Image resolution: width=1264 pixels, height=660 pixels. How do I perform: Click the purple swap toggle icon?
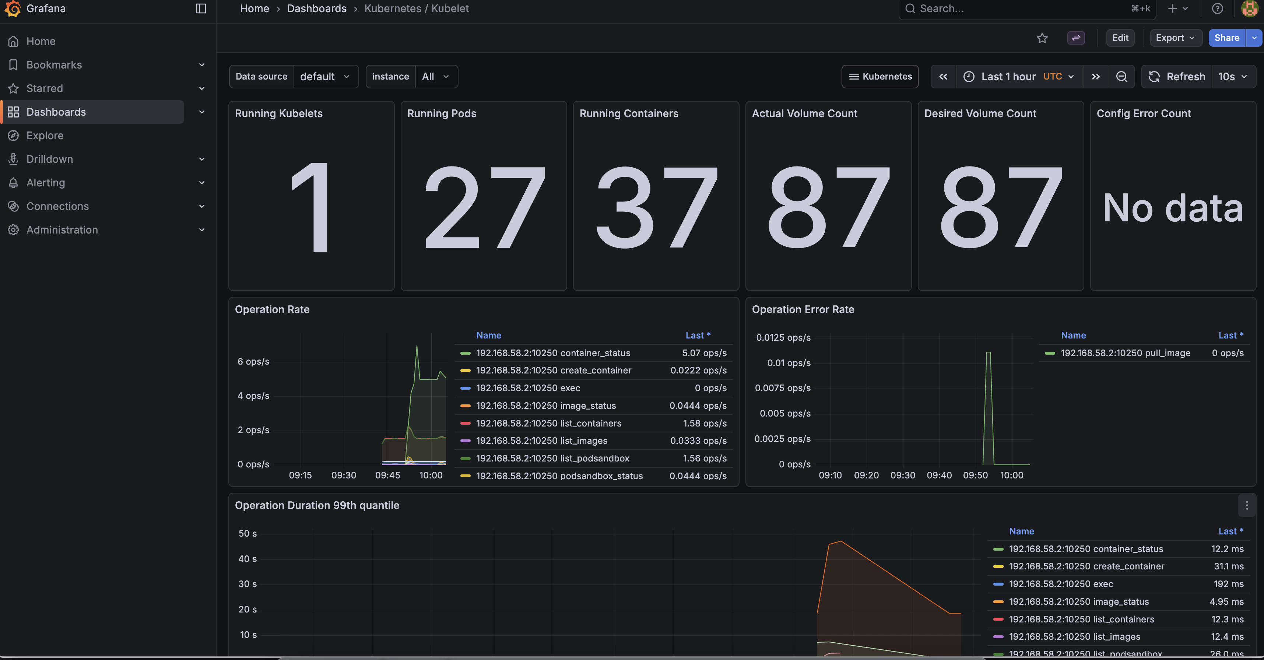1075,38
